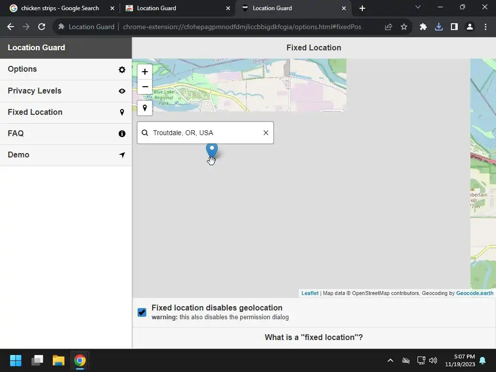This screenshot has height=372, width=496.
Task: Click Chrome icon on taskbar
Action: (x=80, y=360)
